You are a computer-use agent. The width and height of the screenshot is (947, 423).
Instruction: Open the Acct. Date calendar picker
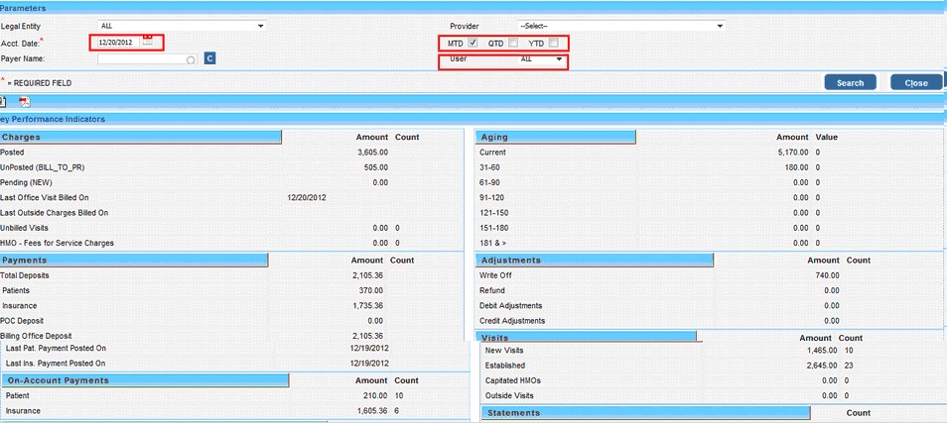tap(148, 42)
